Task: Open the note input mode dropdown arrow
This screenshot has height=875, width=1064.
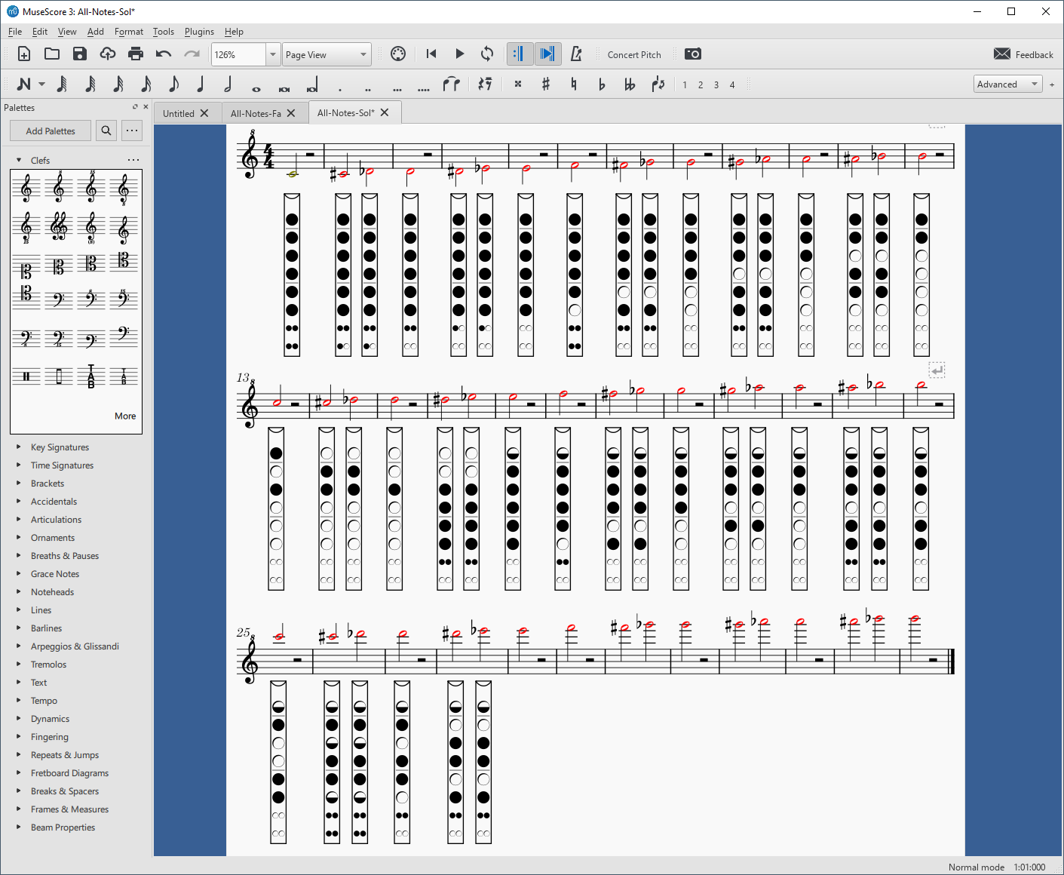Action: click(41, 84)
